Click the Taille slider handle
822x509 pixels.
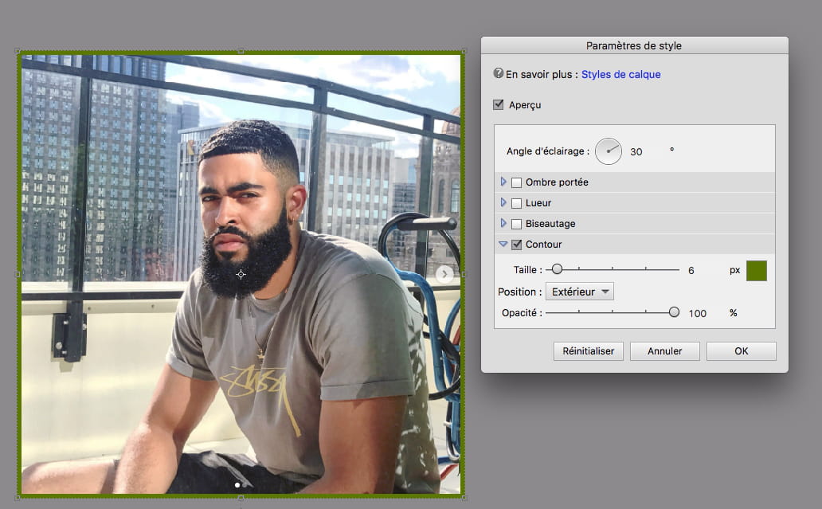pos(557,269)
